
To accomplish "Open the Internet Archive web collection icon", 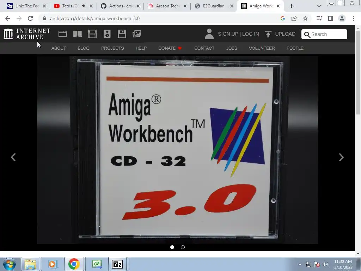I will tap(63, 34).
